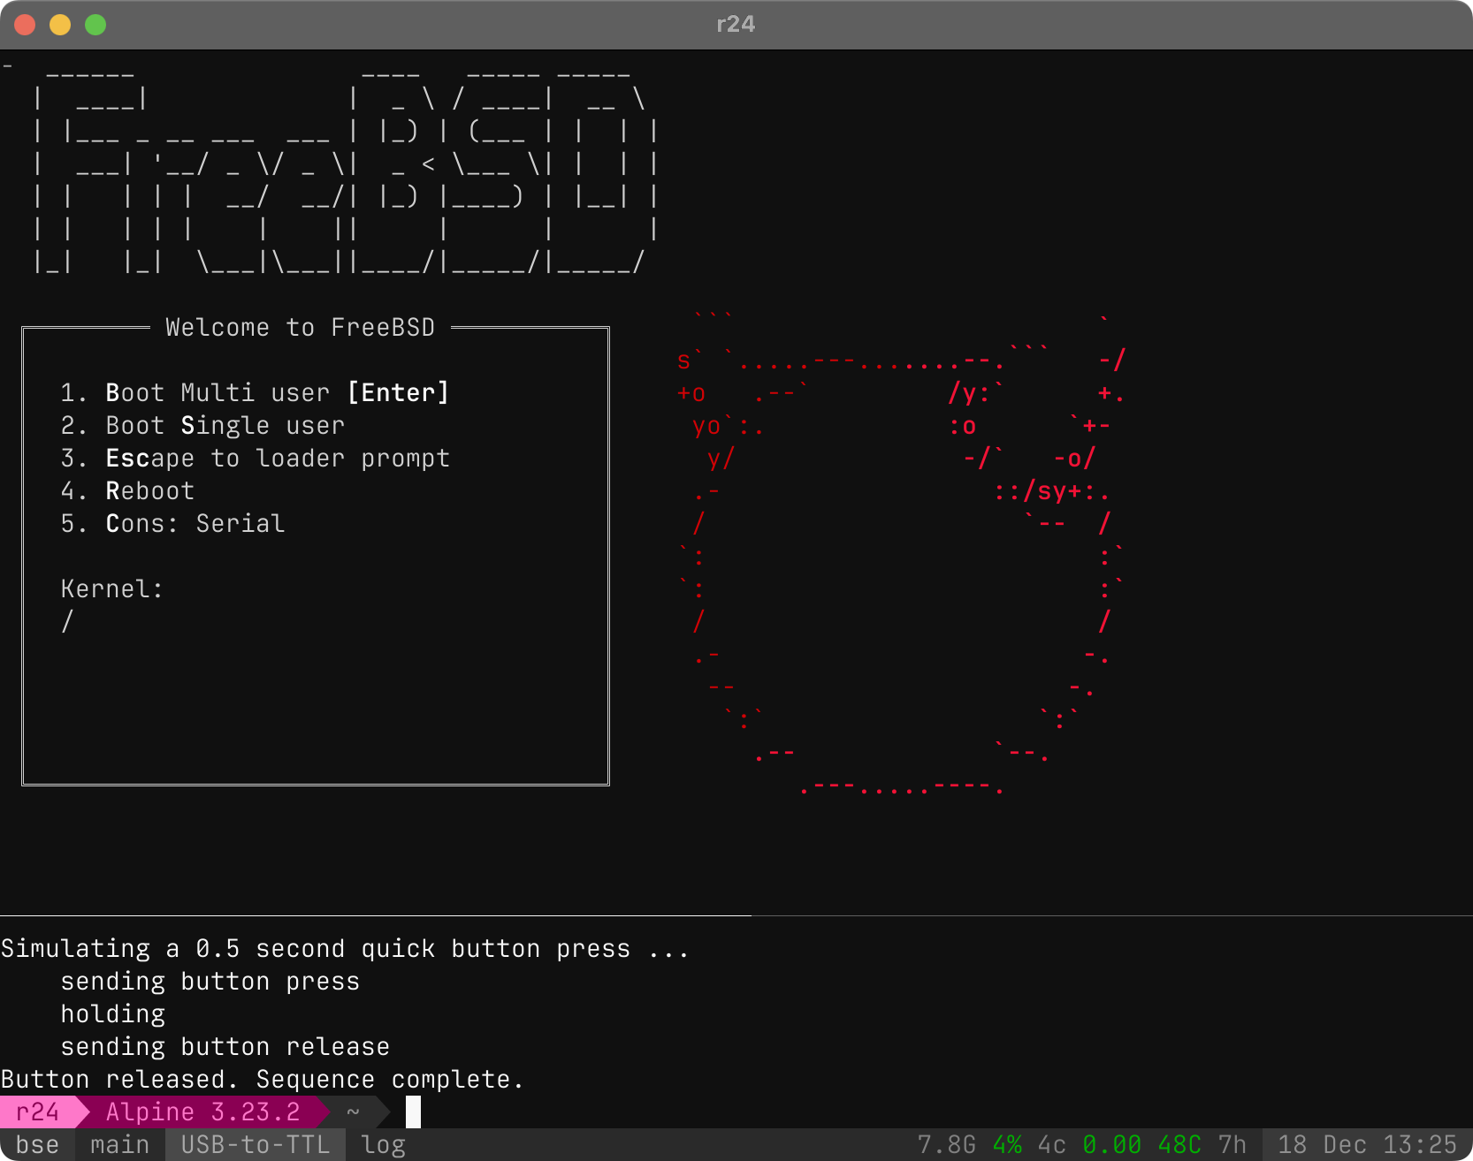
Task: Place cursor at the shell prompt block
Action: coord(413,1112)
